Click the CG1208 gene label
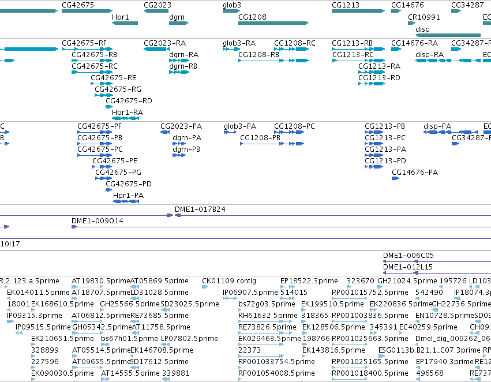 pyautogui.click(x=252, y=17)
